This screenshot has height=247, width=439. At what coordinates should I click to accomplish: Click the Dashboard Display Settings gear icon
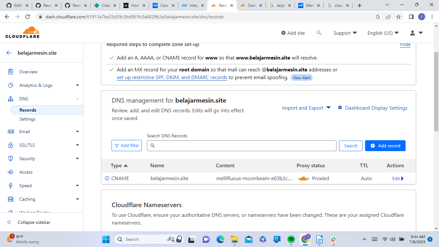coord(340,108)
